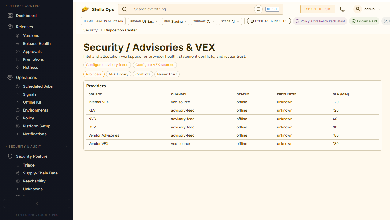Switch to the VEX Library tab
Image resolution: width=392 pixels, height=220 pixels.
[119, 74]
